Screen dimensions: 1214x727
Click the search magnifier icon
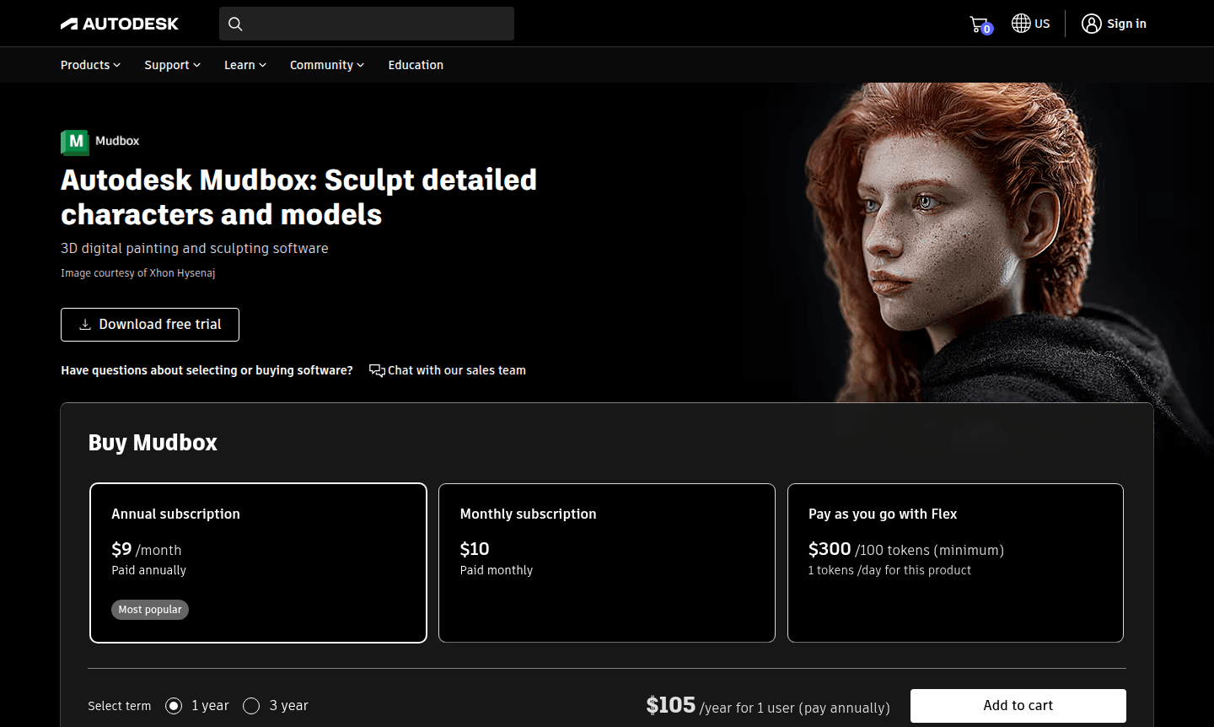[235, 24]
